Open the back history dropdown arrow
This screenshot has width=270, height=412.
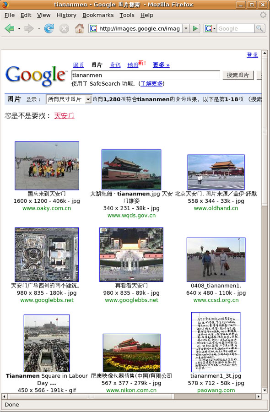(19, 28)
